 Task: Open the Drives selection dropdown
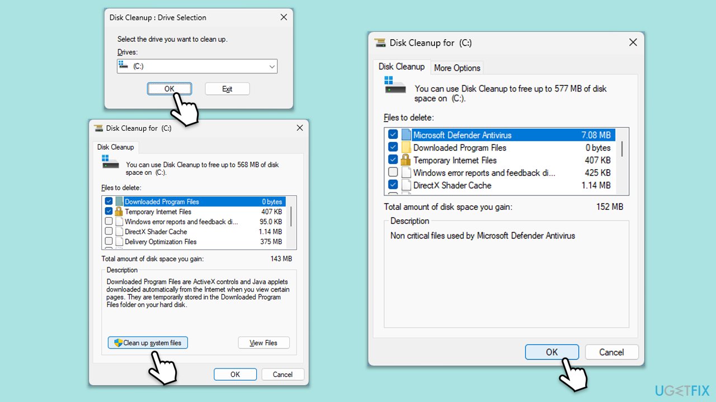pyautogui.click(x=273, y=66)
